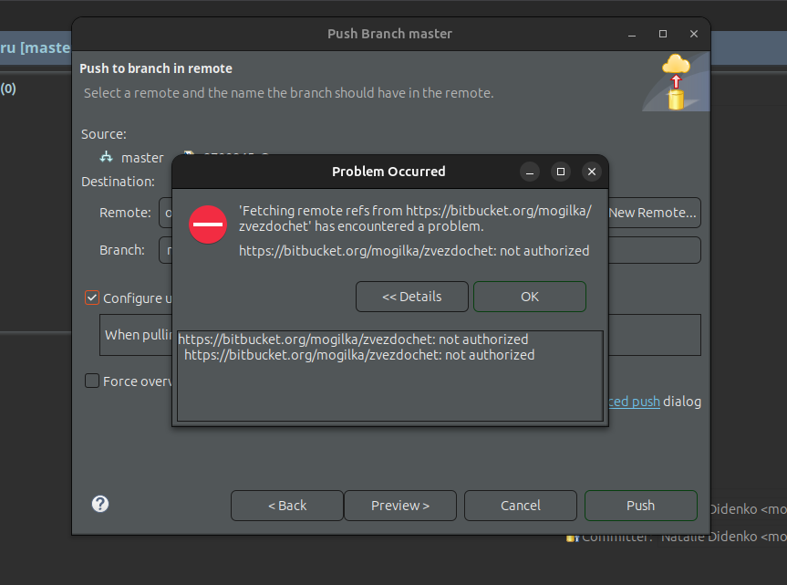Screen dimensions: 787x585
Task: Click the Push button
Action: 641,506
